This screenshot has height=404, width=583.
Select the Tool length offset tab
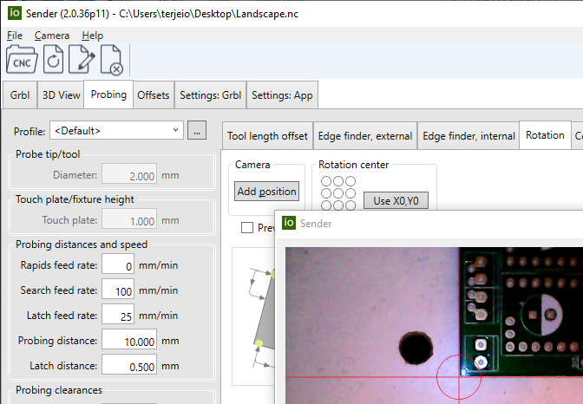click(x=267, y=136)
